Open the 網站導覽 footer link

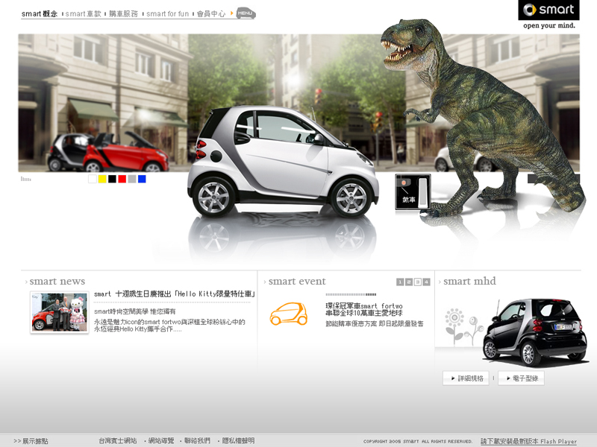click(160, 440)
